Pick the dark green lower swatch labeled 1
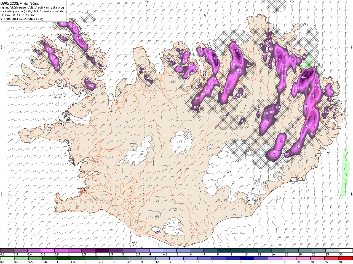Viewport: 353px width, 264px height. (63, 258)
